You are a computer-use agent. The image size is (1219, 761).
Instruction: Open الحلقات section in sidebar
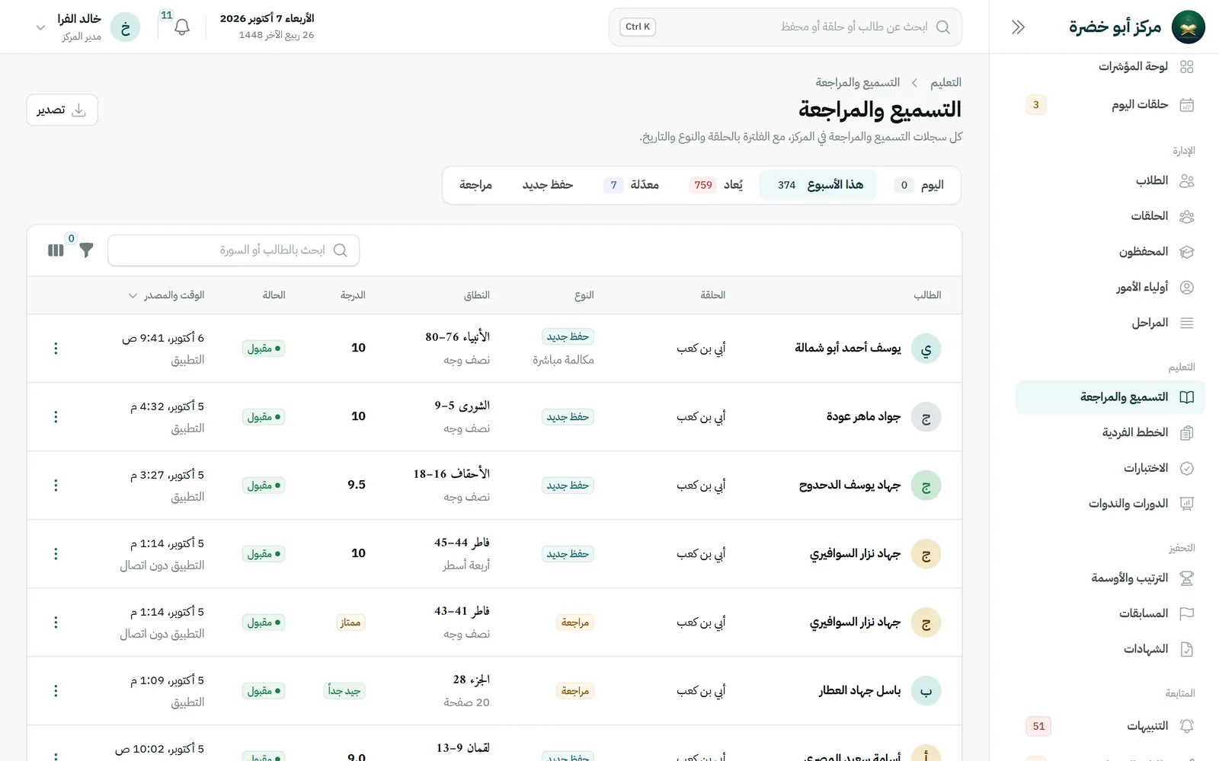(x=1111, y=216)
